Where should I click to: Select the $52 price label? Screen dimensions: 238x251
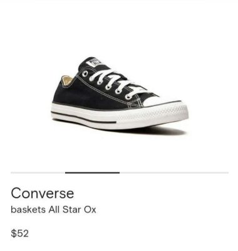point(19,233)
